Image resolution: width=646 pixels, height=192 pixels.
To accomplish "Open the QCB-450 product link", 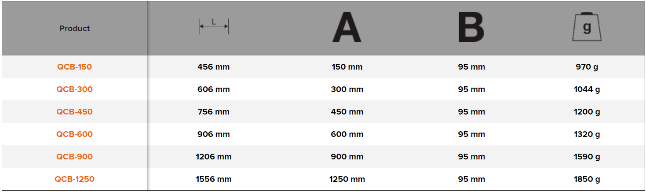I will pyautogui.click(x=75, y=112).
